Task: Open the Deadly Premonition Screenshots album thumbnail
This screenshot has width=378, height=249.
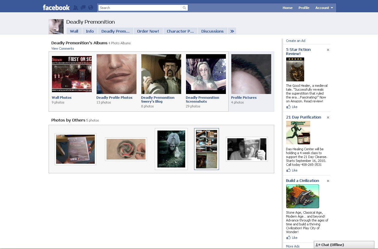Action: (206, 74)
